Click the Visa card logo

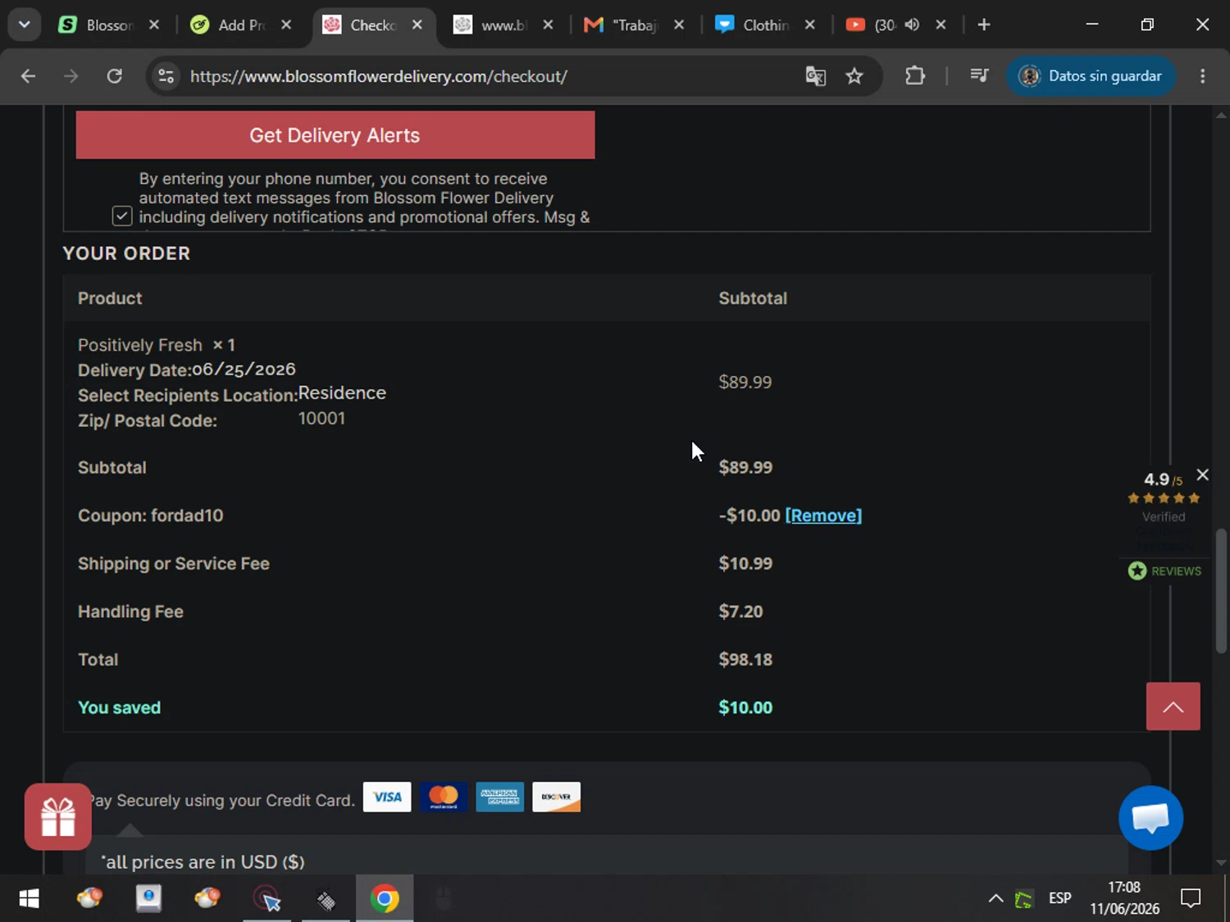(x=387, y=797)
